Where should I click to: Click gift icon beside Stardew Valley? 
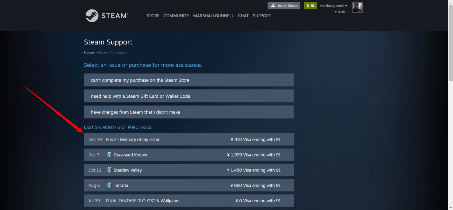pyautogui.click(x=109, y=170)
